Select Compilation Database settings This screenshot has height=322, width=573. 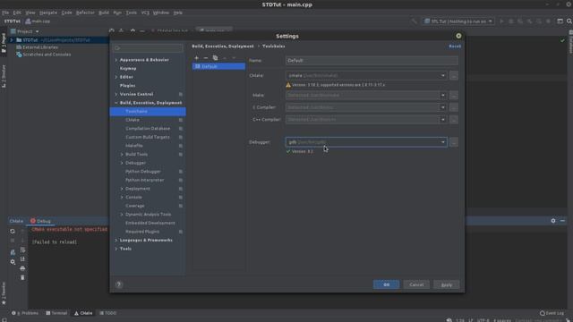[x=148, y=129]
